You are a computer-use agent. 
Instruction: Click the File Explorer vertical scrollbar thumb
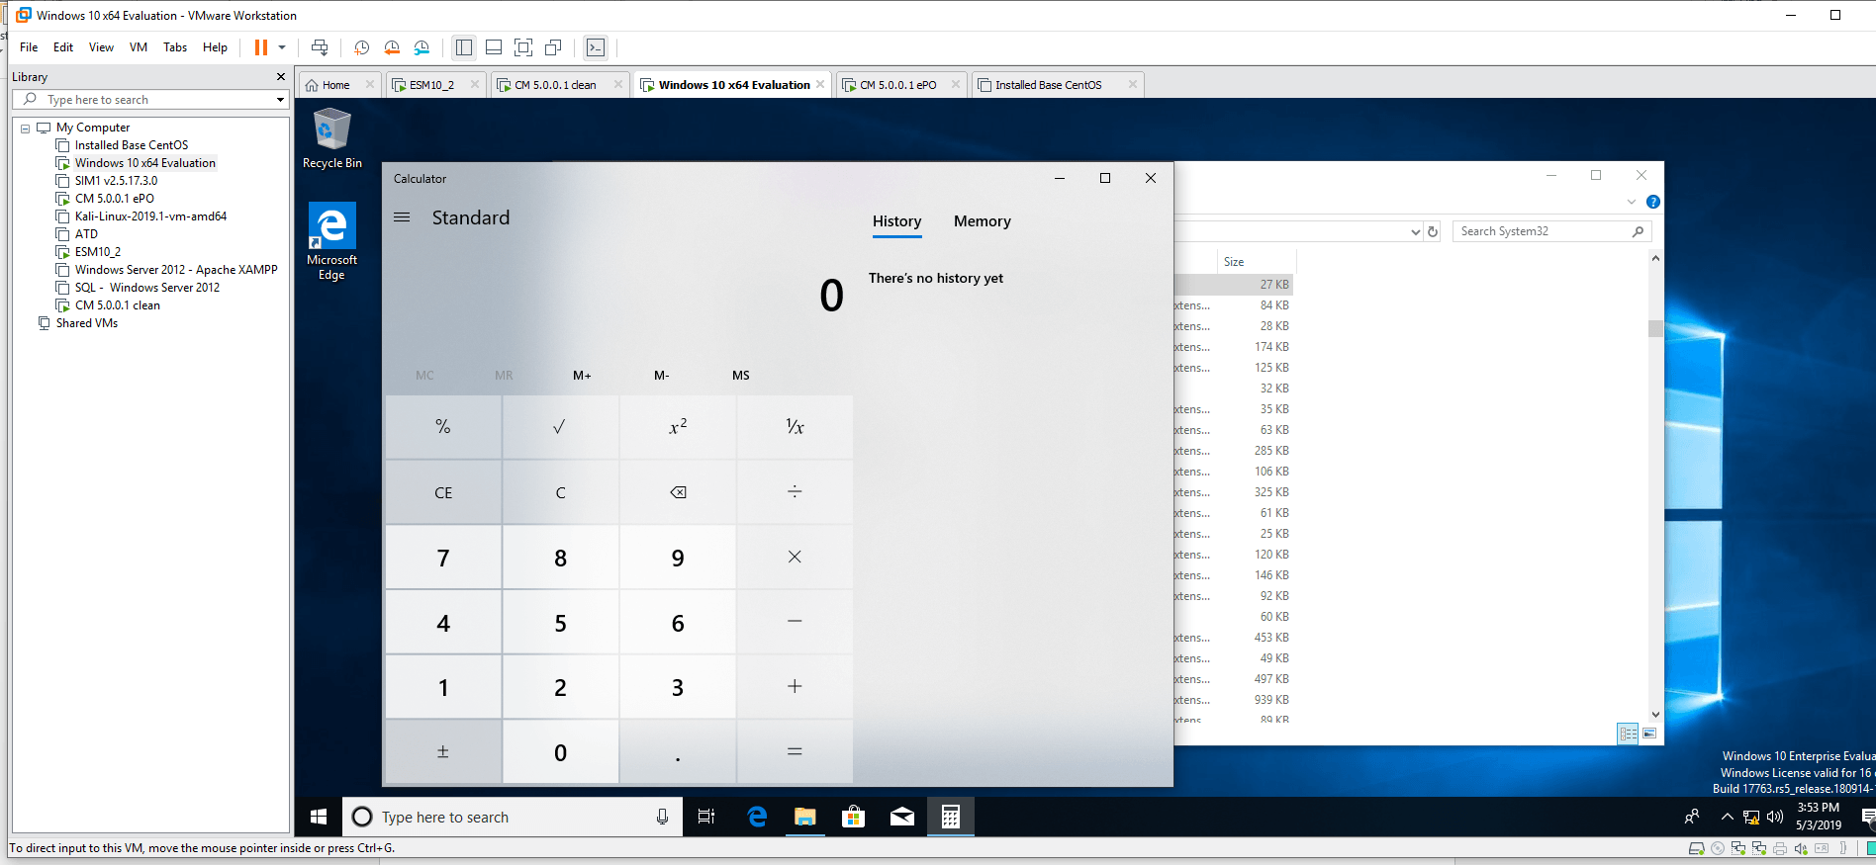[x=1655, y=329]
